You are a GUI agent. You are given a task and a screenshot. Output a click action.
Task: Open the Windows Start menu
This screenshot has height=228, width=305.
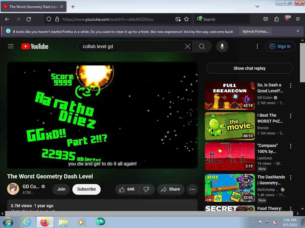point(8,222)
